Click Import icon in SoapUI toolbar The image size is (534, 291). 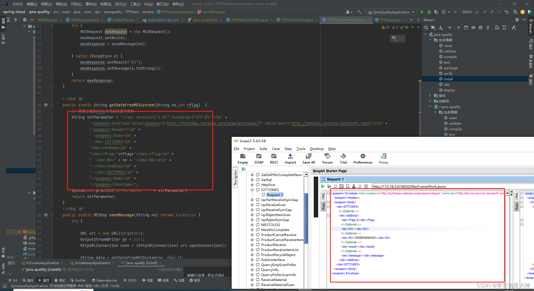coord(290,159)
